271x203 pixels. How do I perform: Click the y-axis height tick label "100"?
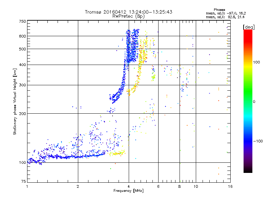pyautogui.click(x=22, y=163)
